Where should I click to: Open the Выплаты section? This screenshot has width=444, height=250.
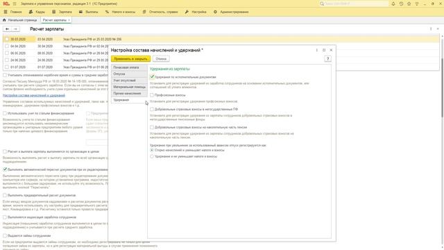point(88,12)
